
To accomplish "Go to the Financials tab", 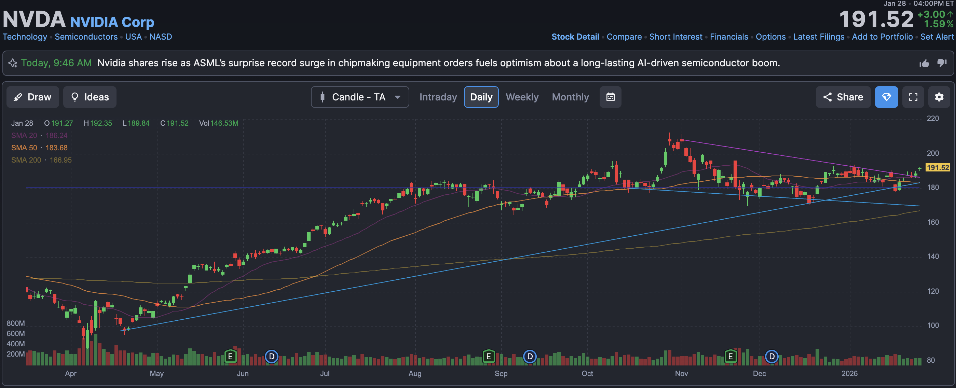I will pyautogui.click(x=728, y=37).
